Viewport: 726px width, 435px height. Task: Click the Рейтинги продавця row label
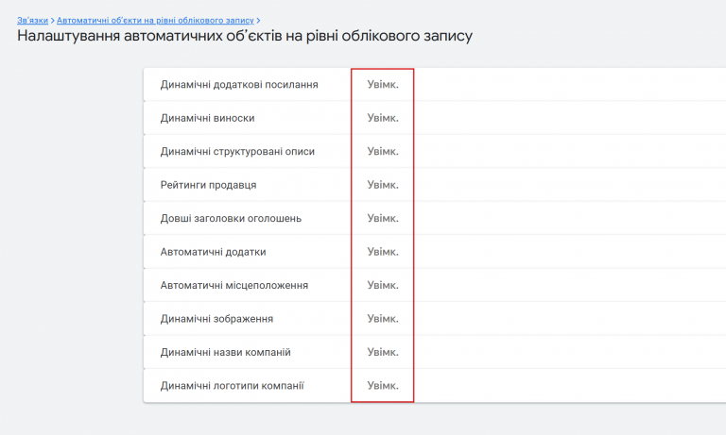208,185
